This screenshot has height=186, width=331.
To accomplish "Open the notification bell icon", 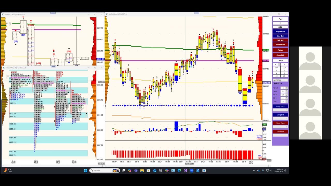I will pos(285,171).
